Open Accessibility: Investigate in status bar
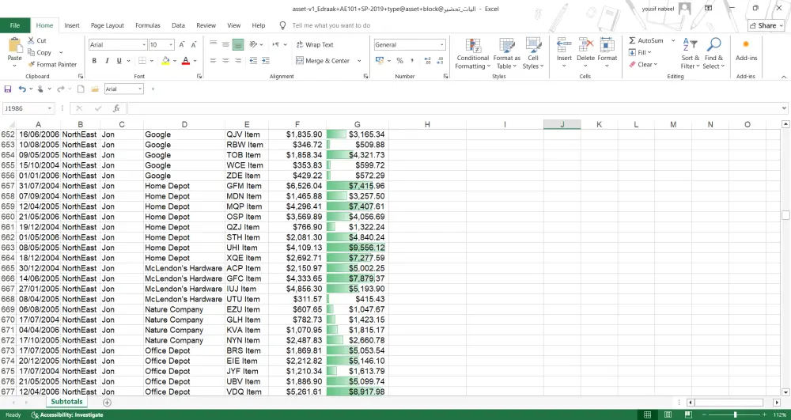Viewport: 791px width, 420px height. 67,415
